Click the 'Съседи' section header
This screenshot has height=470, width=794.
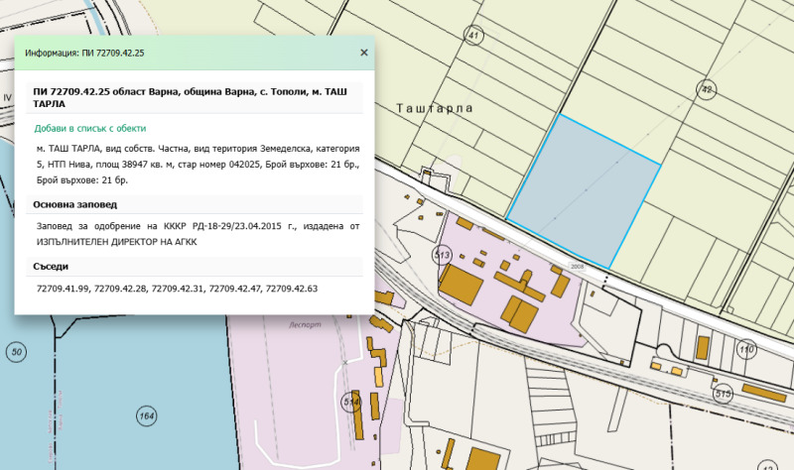[x=52, y=267]
